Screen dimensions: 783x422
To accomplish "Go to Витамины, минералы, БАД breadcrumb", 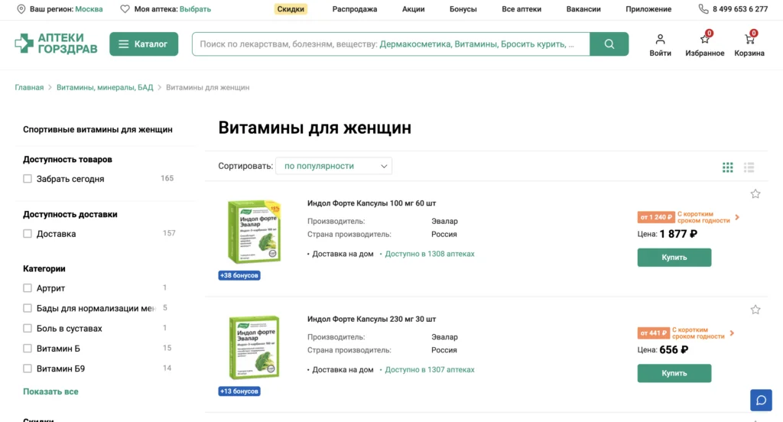I will pos(105,87).
